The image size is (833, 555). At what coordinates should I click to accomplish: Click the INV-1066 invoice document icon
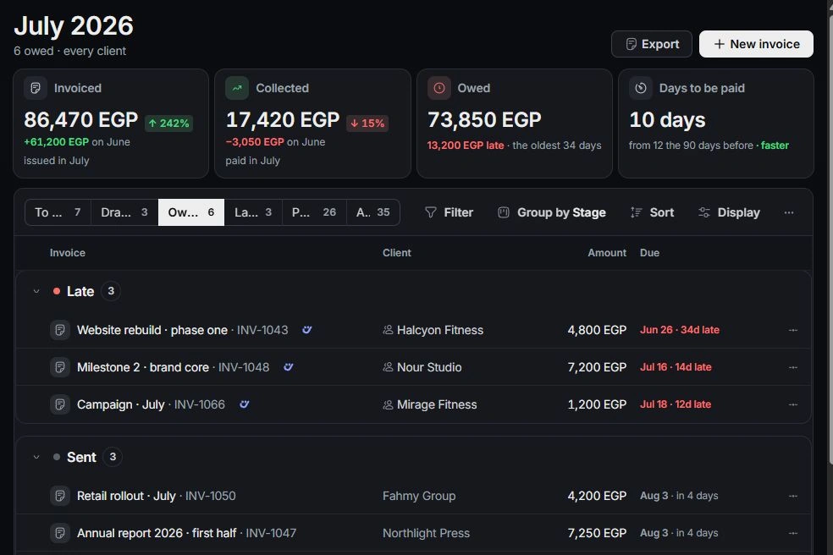point(60,404)
